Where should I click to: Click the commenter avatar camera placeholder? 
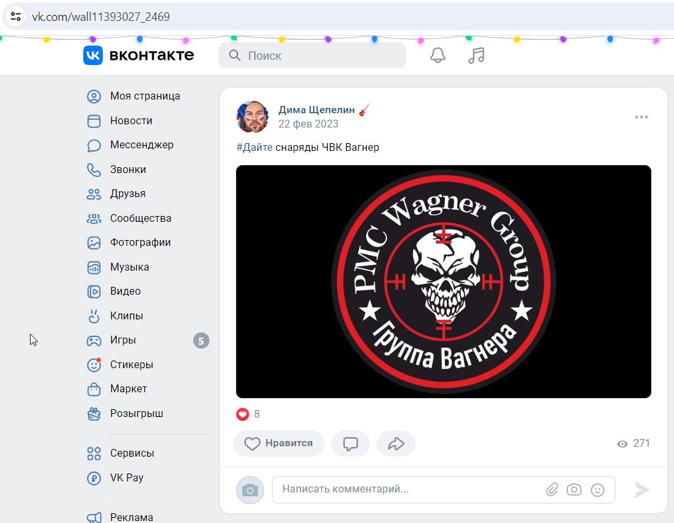(250, 490)
